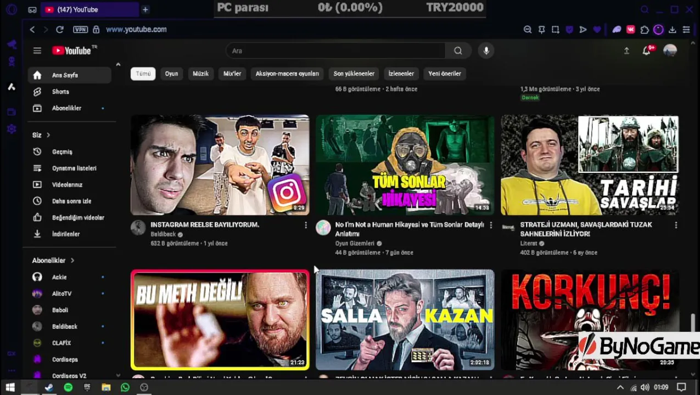Open Daha sonra izle in sidebar
Viewport: 700px width, 395px height.
click(x=70, y=201)
